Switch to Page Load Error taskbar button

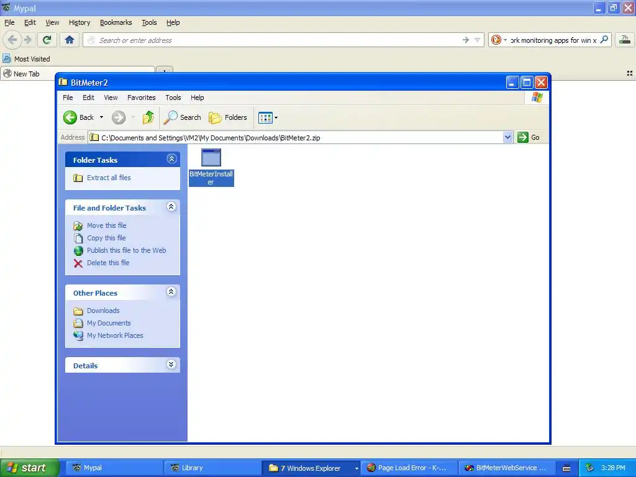pos(409,468)
